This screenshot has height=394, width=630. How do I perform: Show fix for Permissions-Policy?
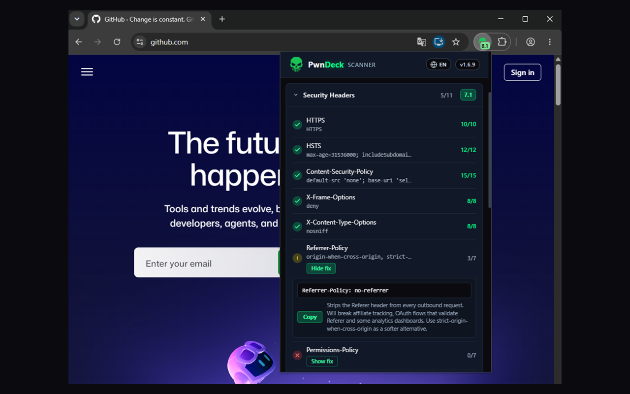click(322, 361)
